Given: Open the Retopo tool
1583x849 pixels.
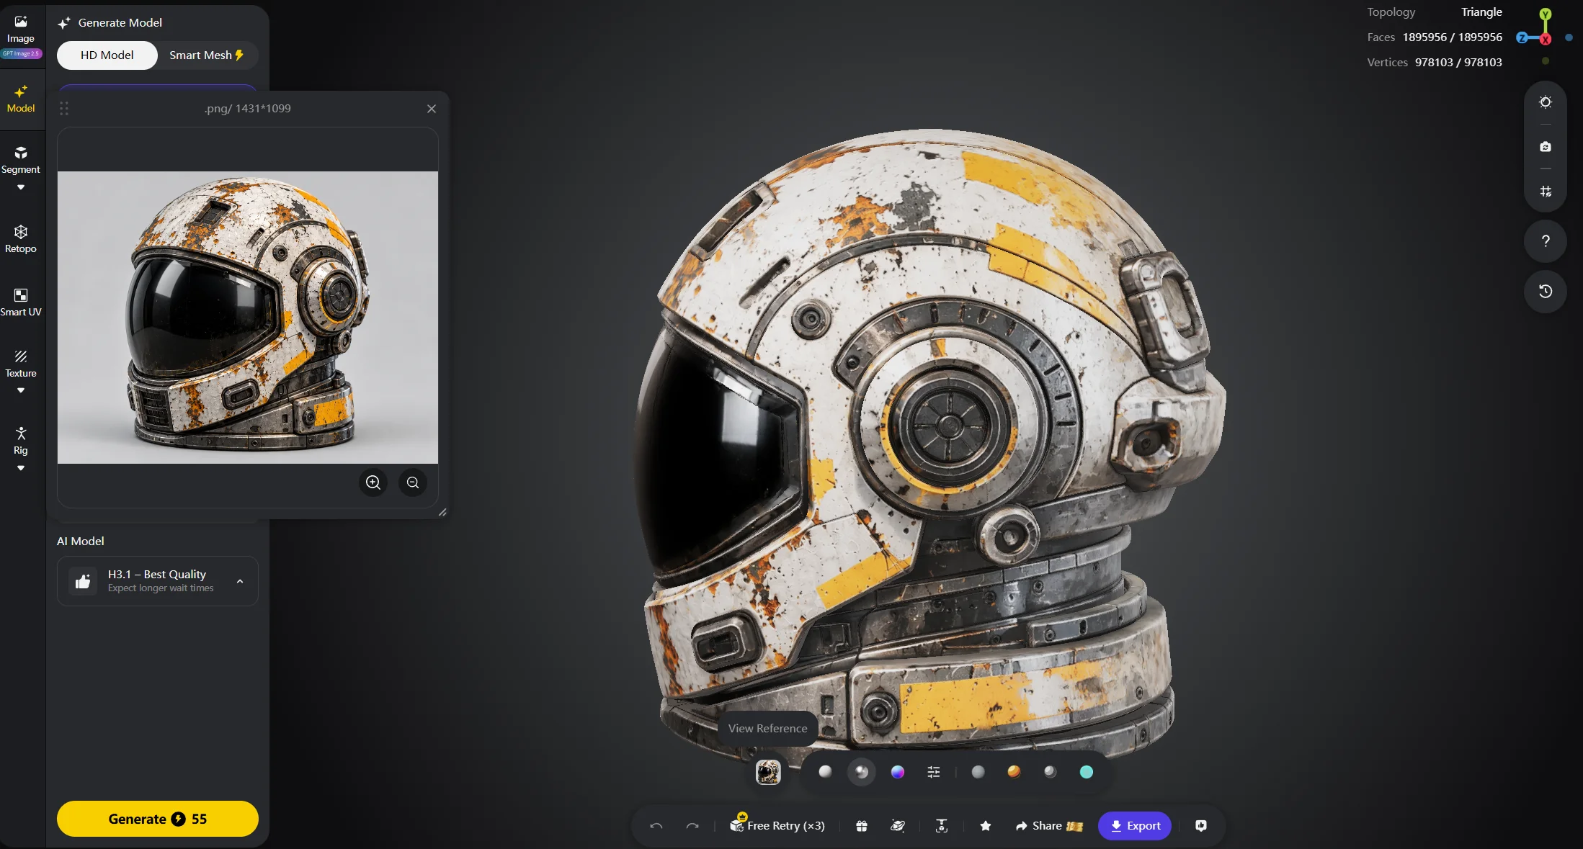Looking at the screenshot, I should tap(21, 239).
